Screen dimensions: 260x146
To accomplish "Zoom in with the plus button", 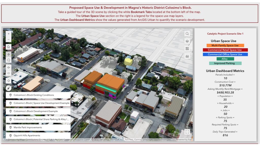I will pyautogui.click(x=9, y=34).
